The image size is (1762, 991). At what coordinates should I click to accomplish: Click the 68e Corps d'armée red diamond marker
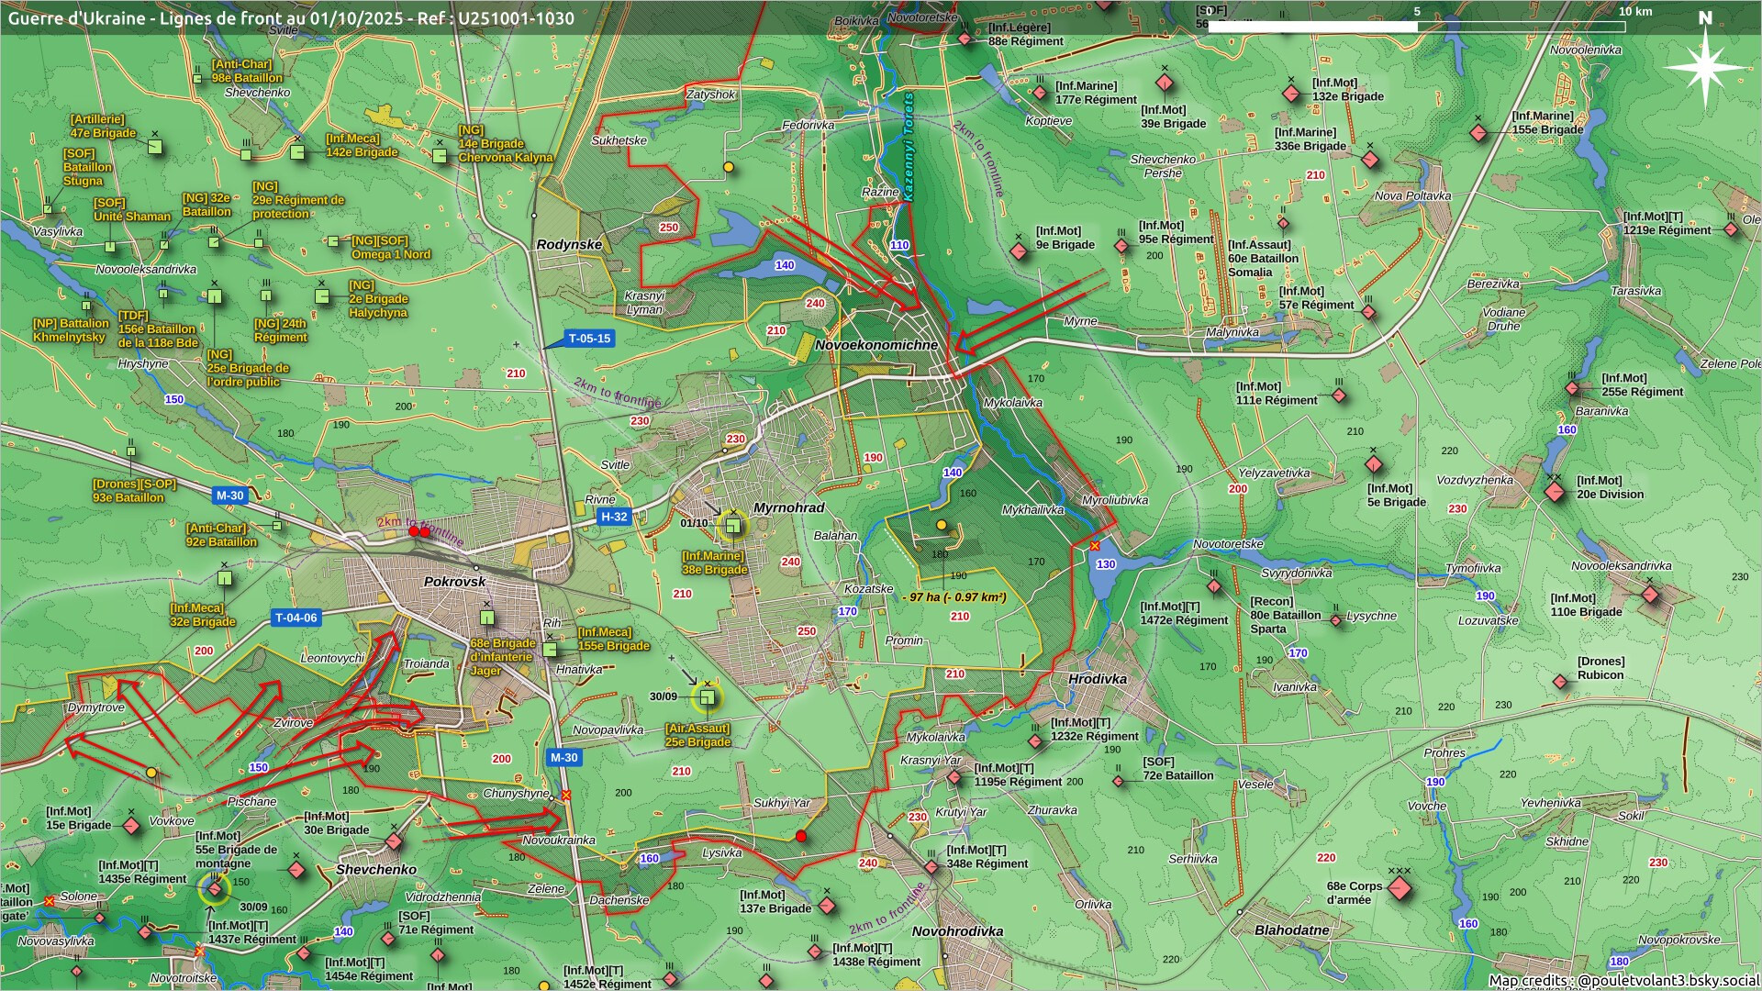tap(1400, 887)
